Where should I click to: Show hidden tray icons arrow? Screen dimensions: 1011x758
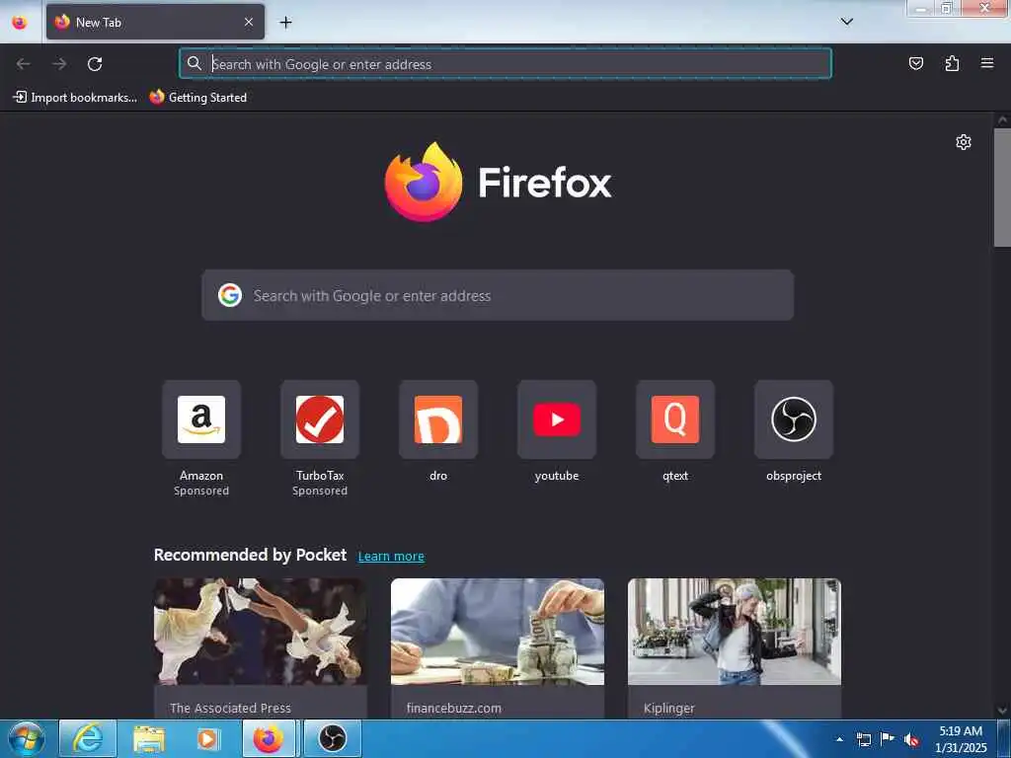(839, 739)
